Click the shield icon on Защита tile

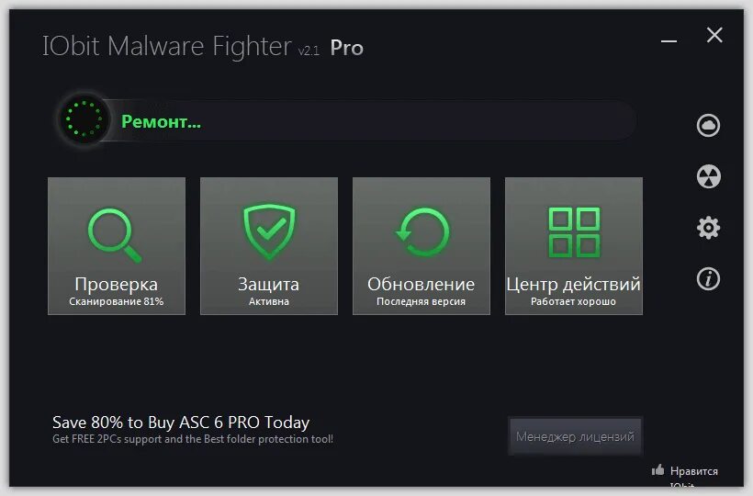pos(269,231)
